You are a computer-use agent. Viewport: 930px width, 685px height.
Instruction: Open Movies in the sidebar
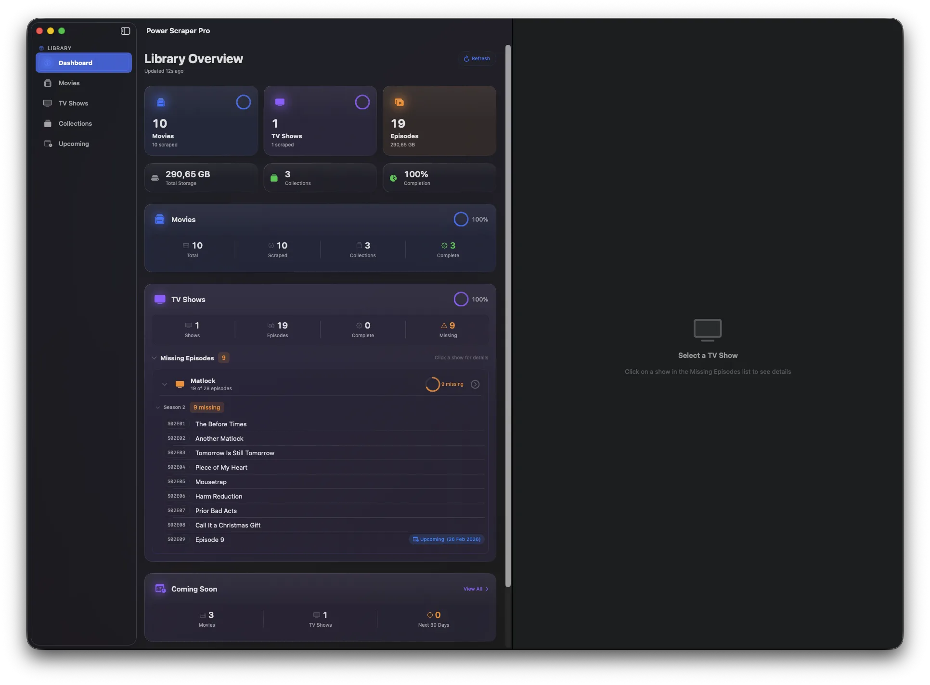[x=69, y=83]
